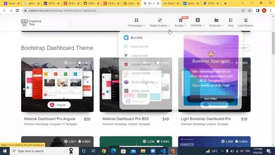Open Mail app from taskbar
Image resolution: width=275 pixels, height=155 pixels.
tap(133, 151)
